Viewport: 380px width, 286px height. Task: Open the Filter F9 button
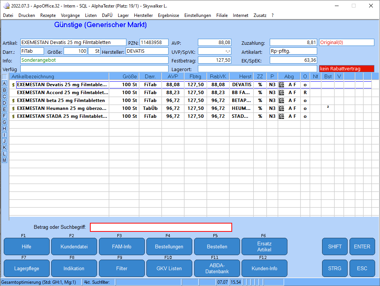(122, 268)
